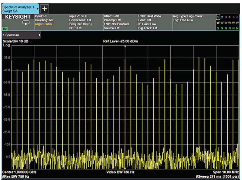Select trace 1 in trace panel

[218, 17]
